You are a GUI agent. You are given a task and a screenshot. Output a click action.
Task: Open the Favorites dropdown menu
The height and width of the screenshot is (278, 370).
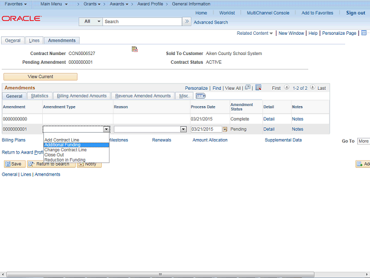point(16,4)
